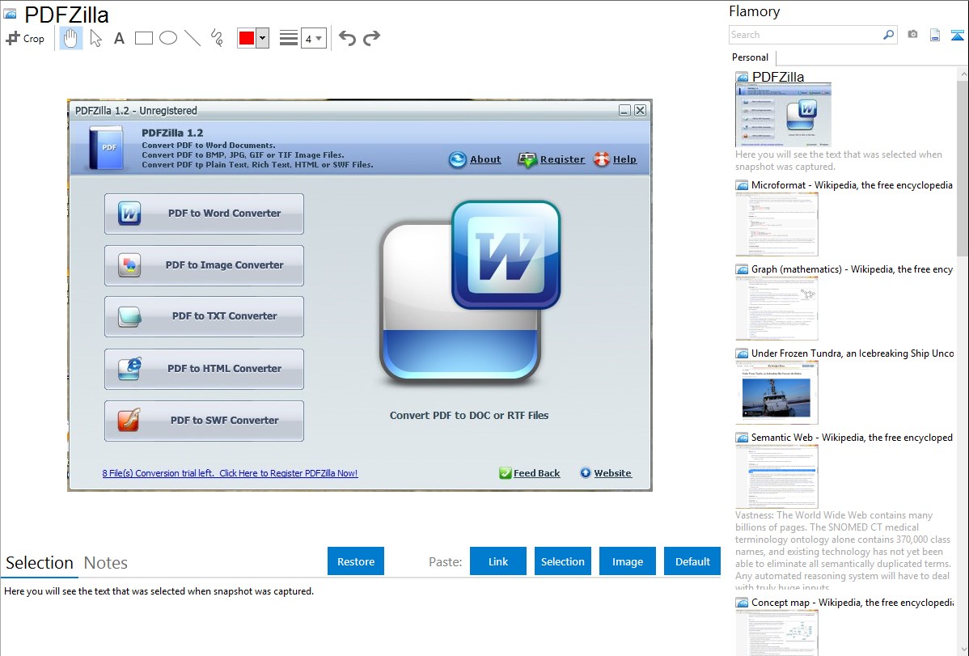Image resolution: width=969 pixels, height=656 pixels.
Task: Click the PDFZilla snapshot icon beside title
Action: 11,14
